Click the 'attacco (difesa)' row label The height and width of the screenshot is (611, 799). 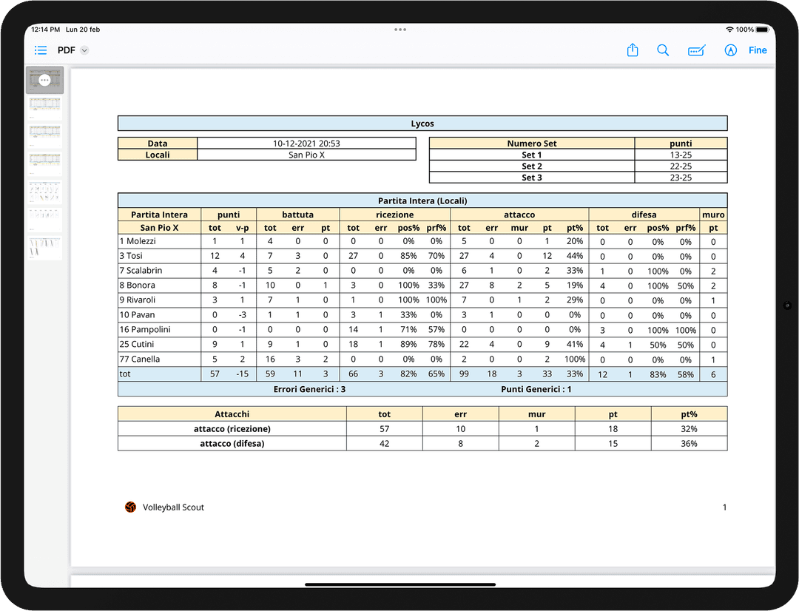[x=232, y=444]
